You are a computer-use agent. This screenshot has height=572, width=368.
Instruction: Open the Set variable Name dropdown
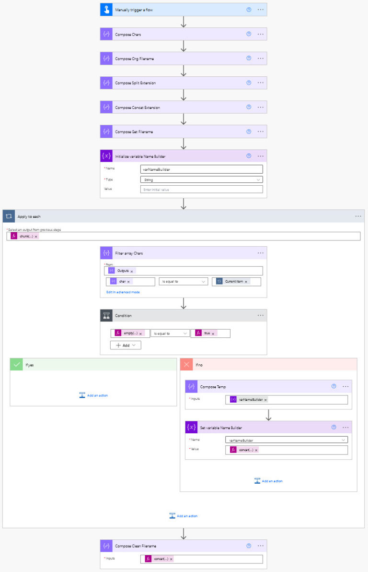(287, 440)
